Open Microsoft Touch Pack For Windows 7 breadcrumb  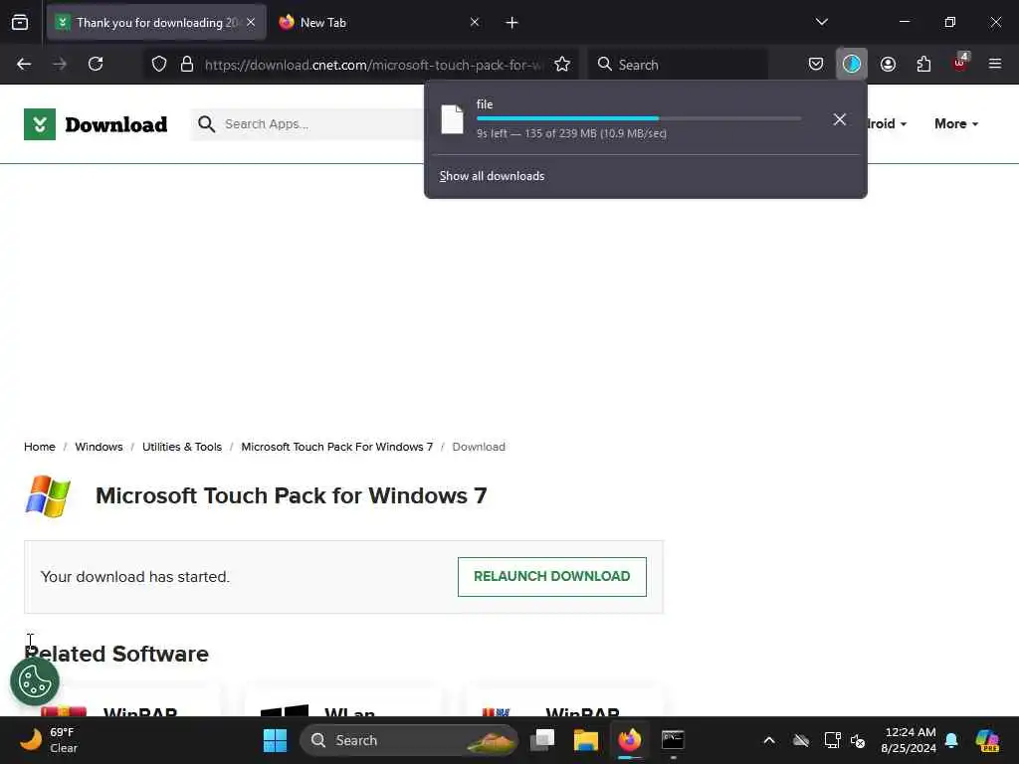click(336, 447)
